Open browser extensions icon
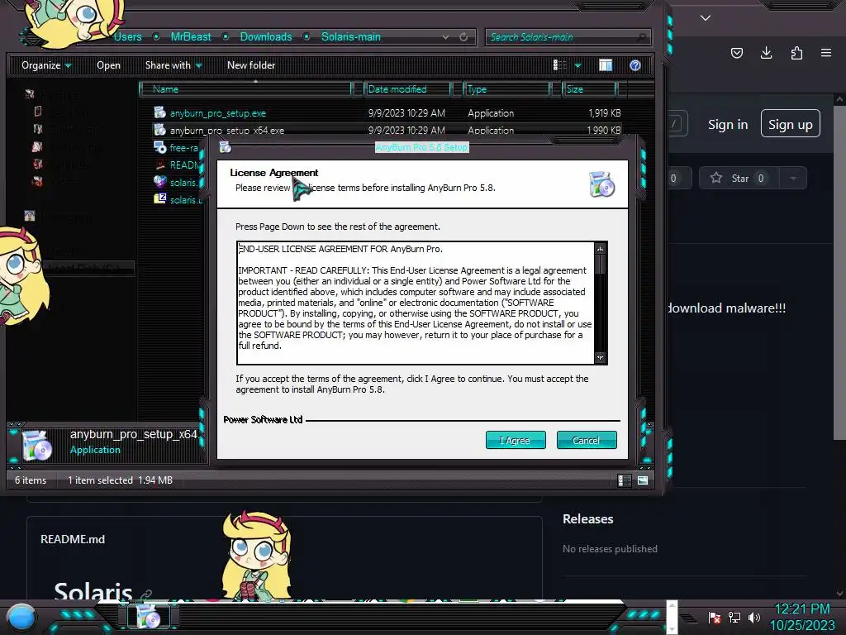Image resolution: width=846 pixels, height=635 pixels. [796, 53]
